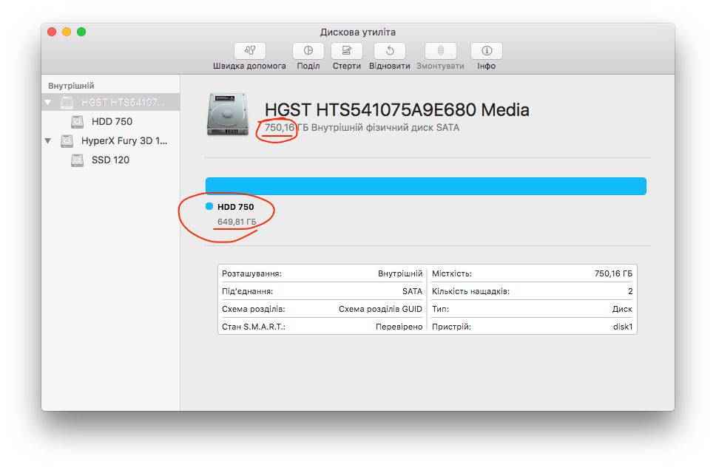This screenshot has width=716, height=470.
Task: Close the Disk Utility window
Action: tap(52, 32)
